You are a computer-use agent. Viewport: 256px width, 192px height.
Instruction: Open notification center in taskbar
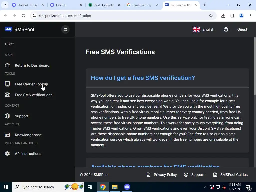pos(248,187)
